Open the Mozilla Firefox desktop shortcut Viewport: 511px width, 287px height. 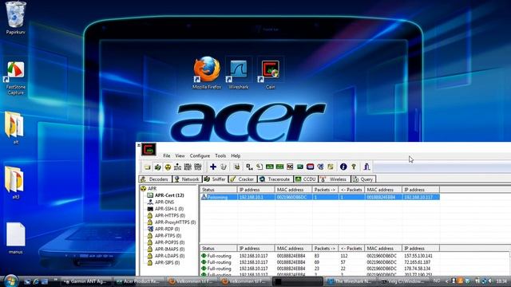[207, 73]
